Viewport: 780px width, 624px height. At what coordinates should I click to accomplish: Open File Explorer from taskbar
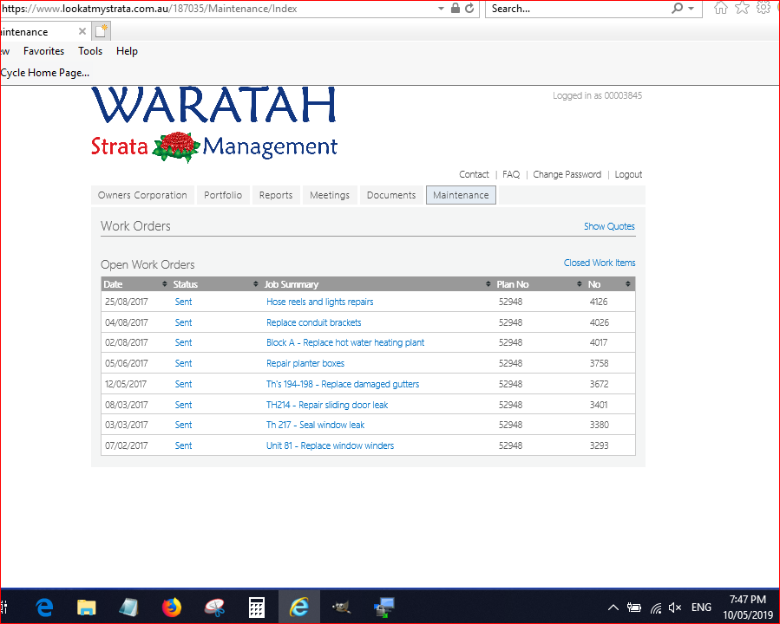click(x=86, y=608)
